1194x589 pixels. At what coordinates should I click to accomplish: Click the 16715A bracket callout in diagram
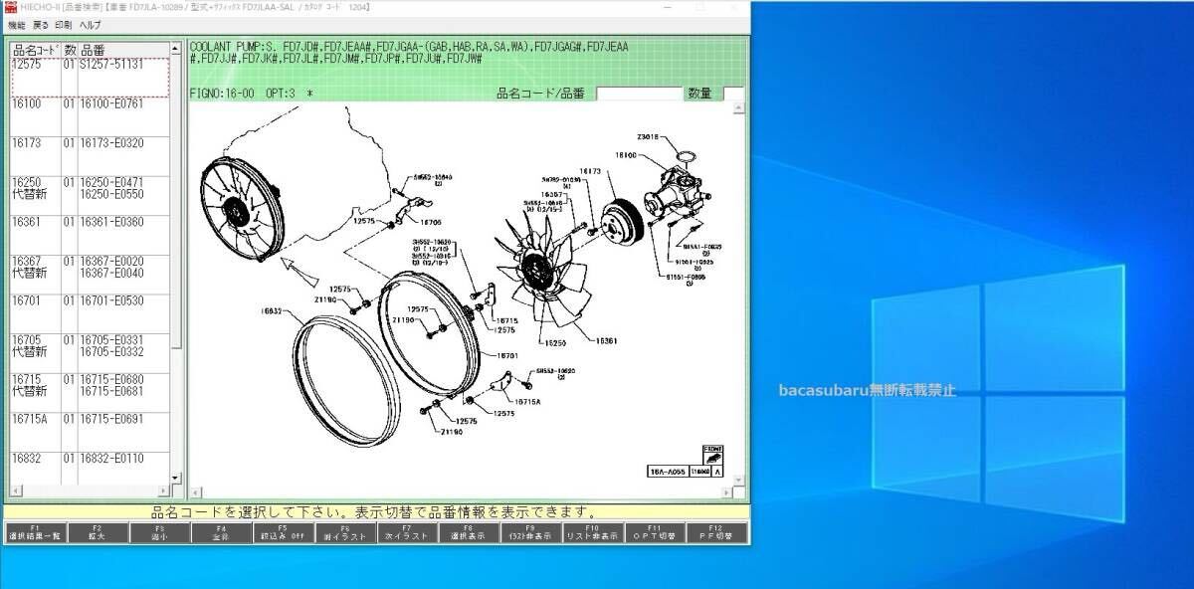pyautogui.click(x=527, y=401)
